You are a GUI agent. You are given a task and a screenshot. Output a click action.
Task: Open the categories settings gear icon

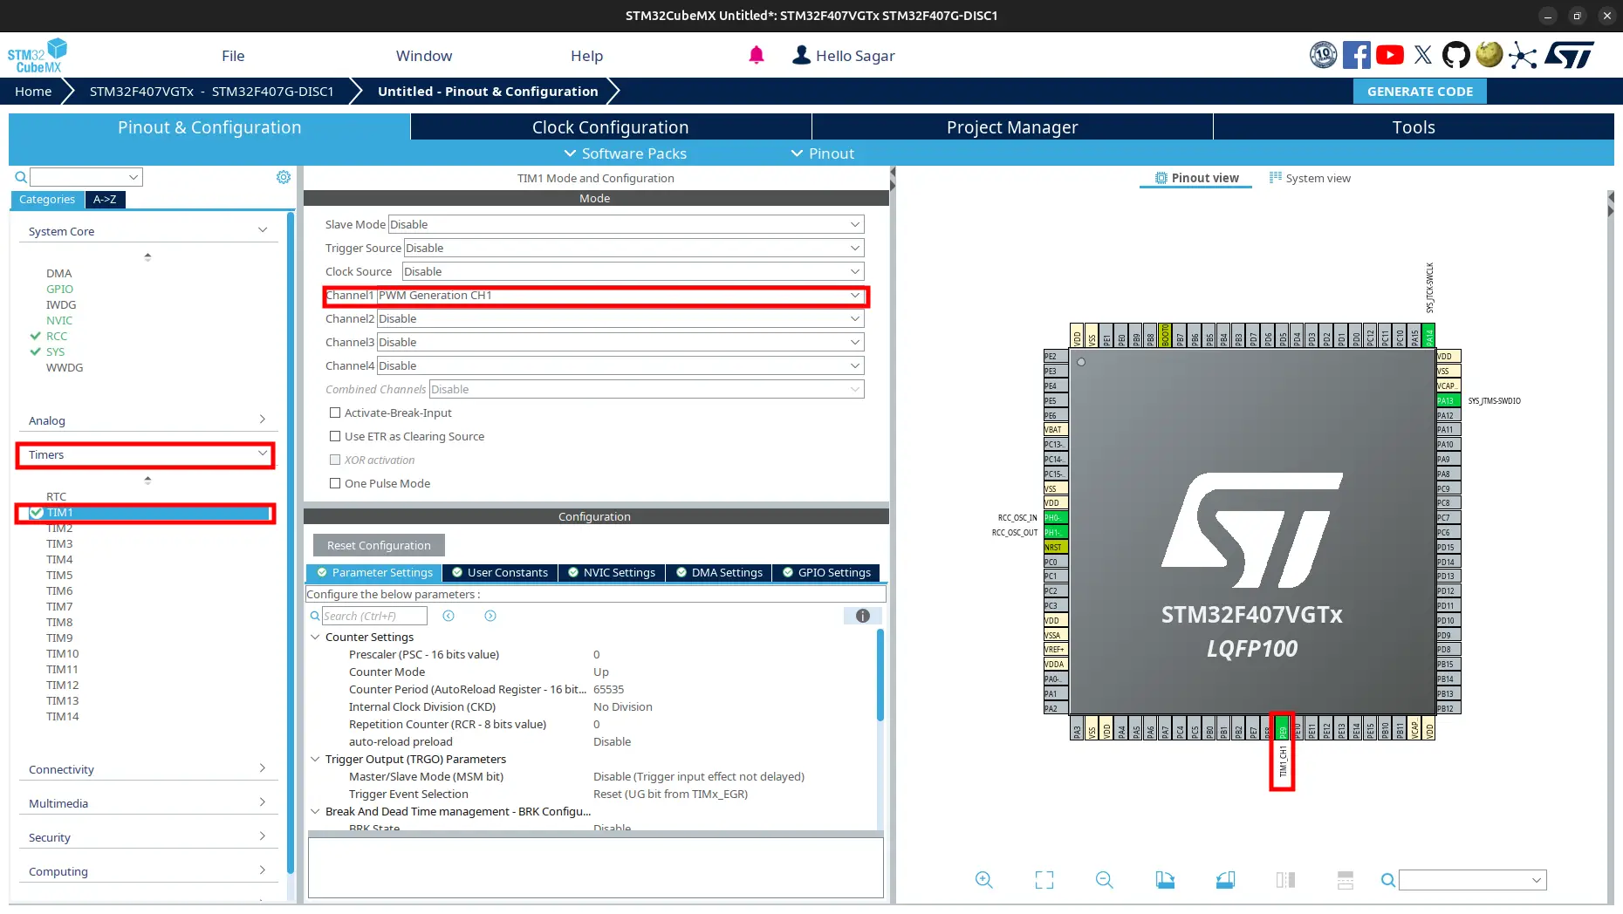point(284,177)
